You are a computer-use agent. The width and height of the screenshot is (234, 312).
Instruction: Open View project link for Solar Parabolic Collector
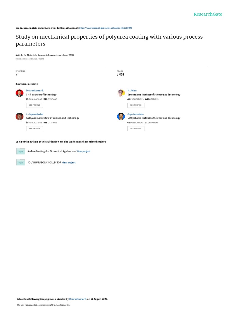point(69,163)
